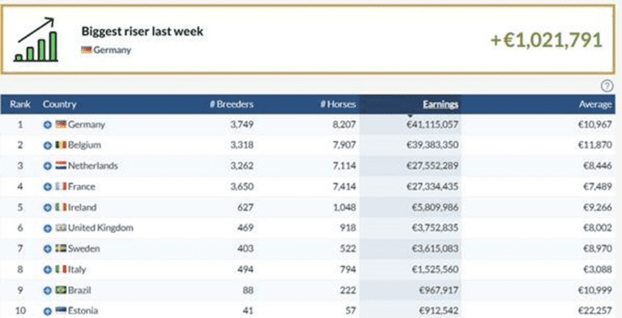This screenshot has width=622, height=318.
Task: Sort table by # Breeders column header
Action: (232, 104)
